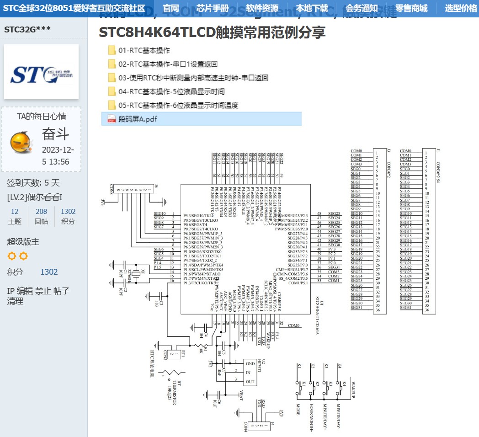Click the STC8H4K64TLCD schematic diagram image
This screenshot has width=479, height=437.
[x=271, y=290]
